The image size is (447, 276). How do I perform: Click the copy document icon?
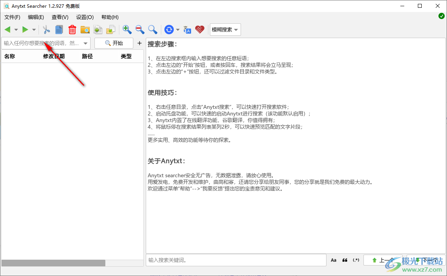[x=59, y=30]
